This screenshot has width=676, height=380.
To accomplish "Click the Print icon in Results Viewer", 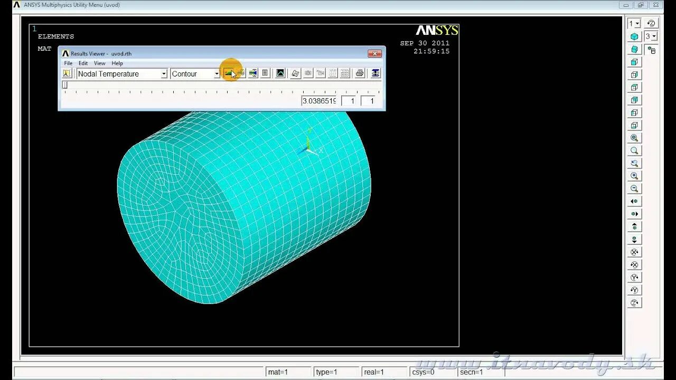I will [x=360, y=73].
